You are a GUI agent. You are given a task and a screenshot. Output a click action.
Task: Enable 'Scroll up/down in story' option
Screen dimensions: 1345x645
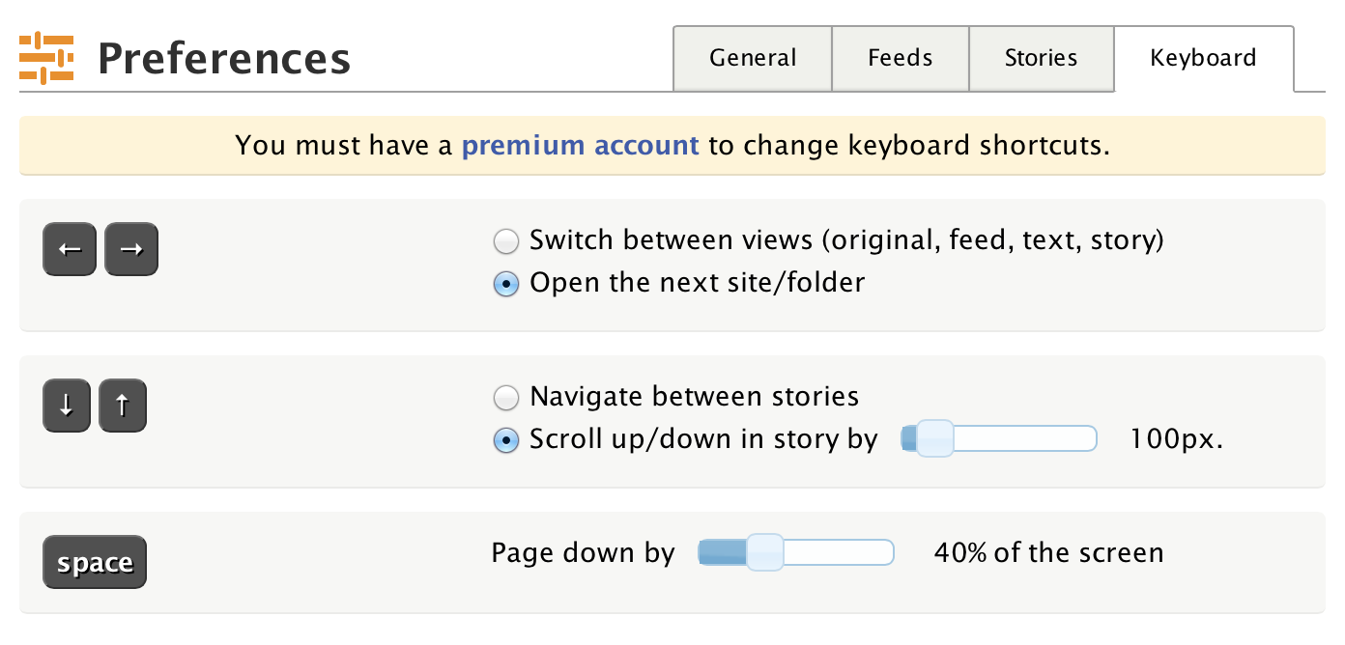[x=506, y=440]
